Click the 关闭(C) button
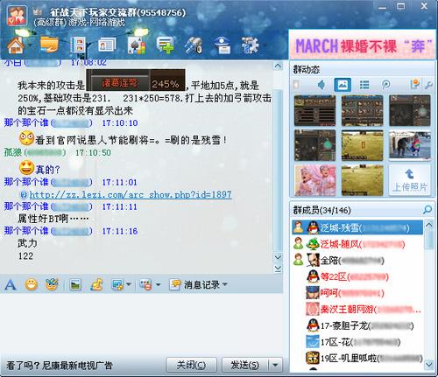The width and height of the screenshot is (438, 377). point(191,365)
